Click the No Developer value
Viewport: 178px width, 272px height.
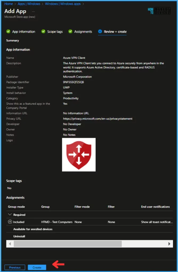coord(72,124)
